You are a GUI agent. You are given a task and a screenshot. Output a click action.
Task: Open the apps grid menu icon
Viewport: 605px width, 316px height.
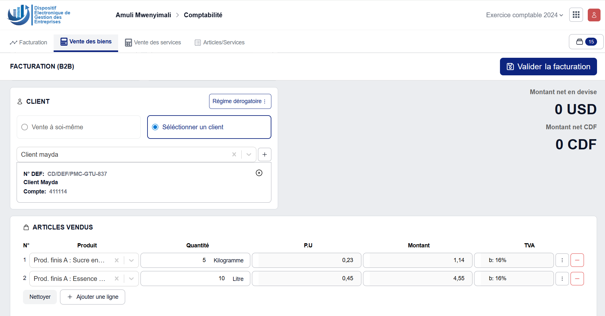[576, 15]
